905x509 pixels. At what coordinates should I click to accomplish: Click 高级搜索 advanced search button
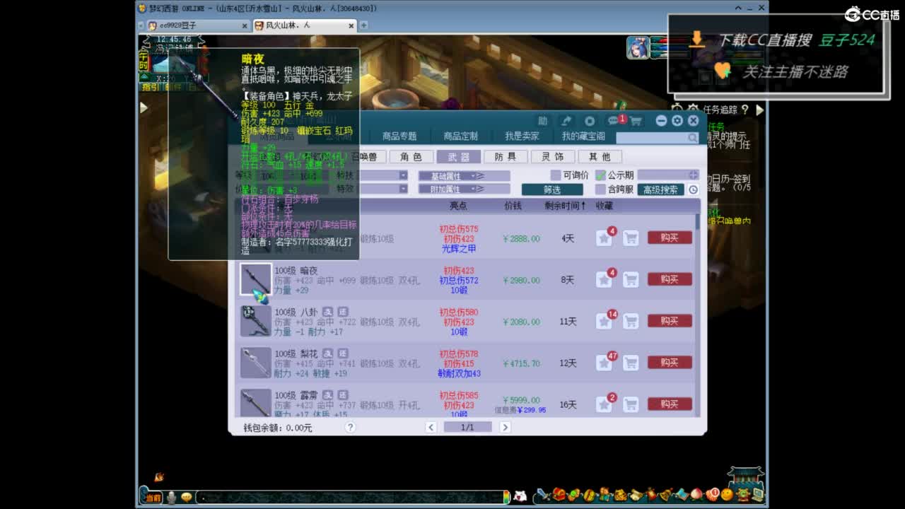(660, 189)
